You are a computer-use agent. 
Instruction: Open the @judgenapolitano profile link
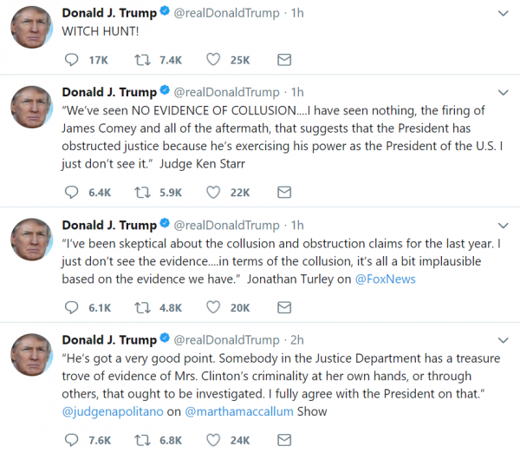pyautogui.click(x=113, y=411)
